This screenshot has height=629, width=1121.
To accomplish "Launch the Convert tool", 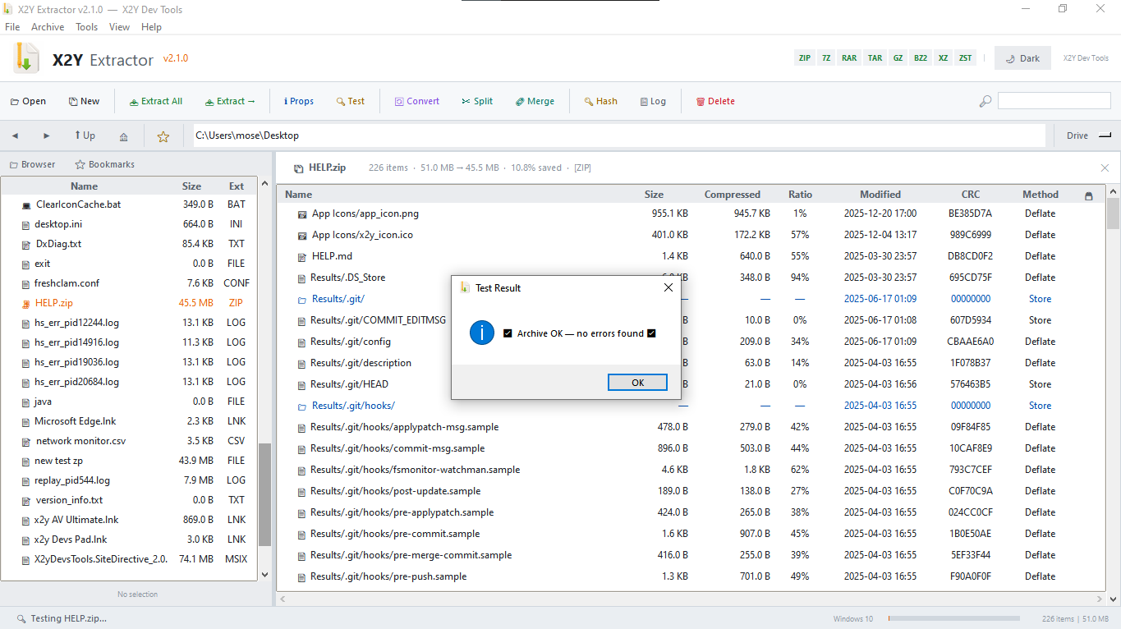I will click(416, 102).
